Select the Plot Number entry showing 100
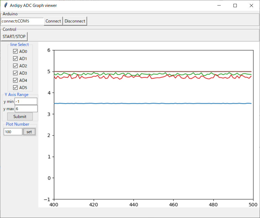260x218 pixels. point(13,132)
